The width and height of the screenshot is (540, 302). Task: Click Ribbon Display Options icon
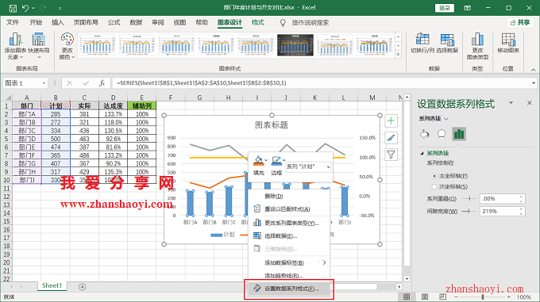pos(467,8)
